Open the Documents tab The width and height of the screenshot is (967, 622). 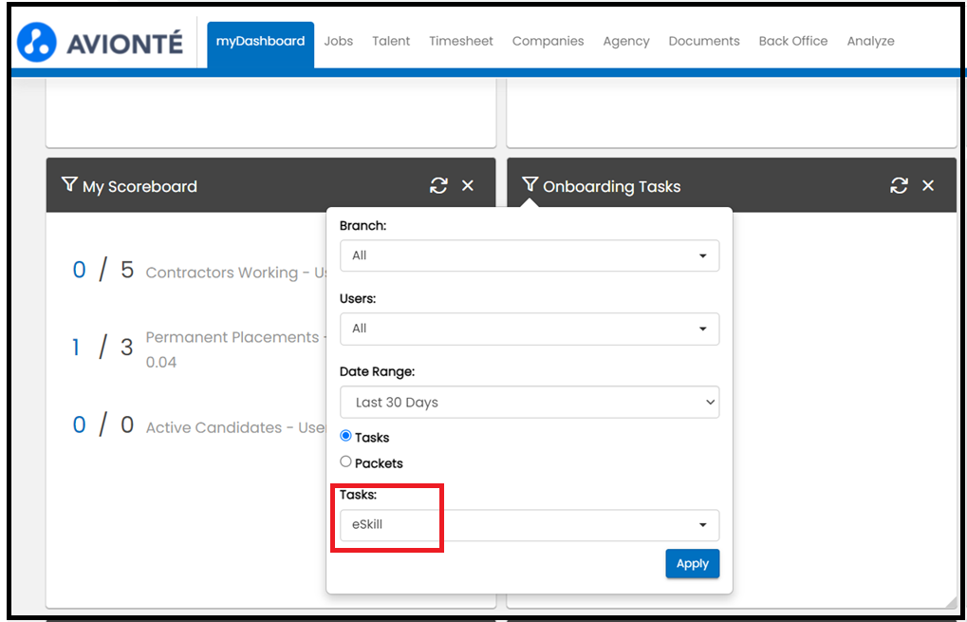[704, 42]
